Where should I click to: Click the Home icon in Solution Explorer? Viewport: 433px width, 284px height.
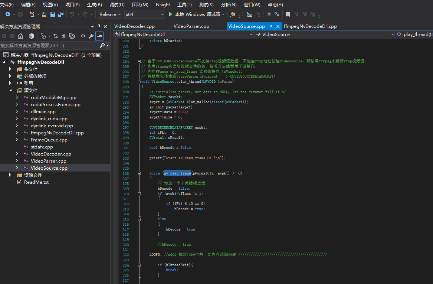pyautogui.click(x=20, y=36)
